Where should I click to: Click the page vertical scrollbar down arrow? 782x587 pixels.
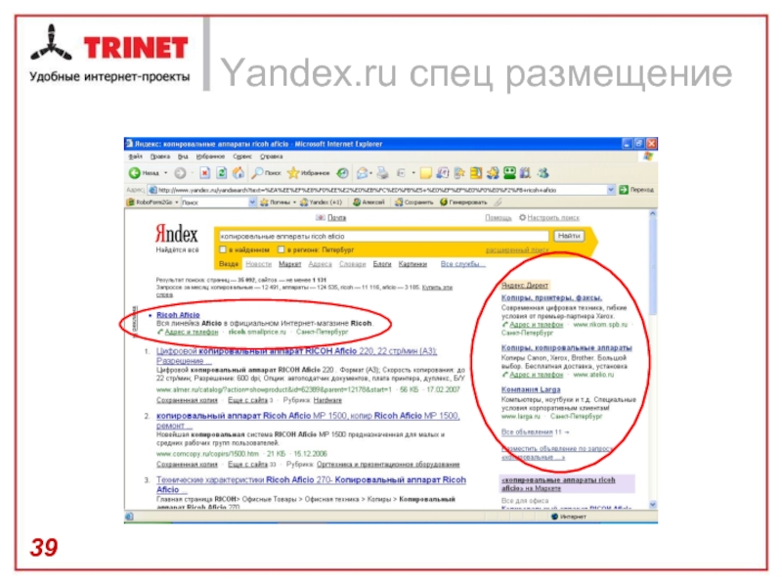(653, 504)
